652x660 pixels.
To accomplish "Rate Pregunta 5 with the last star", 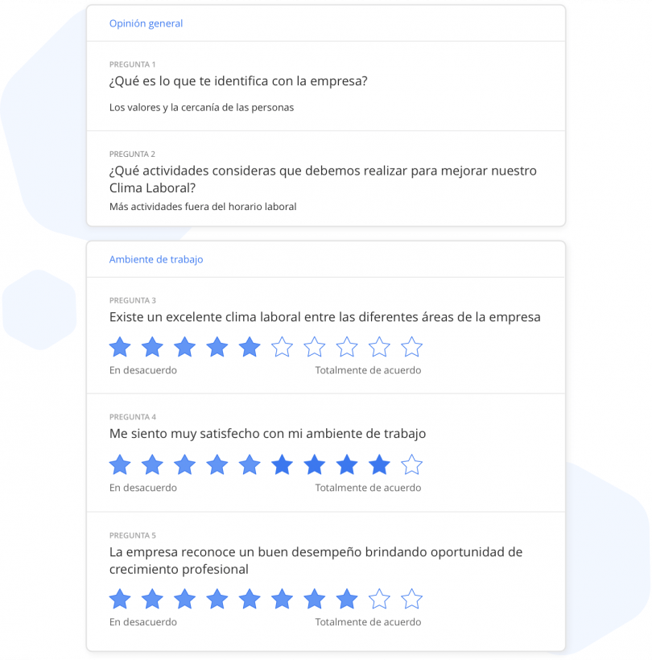I will click(411, 599).
